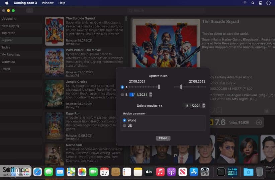Open the App Store from the dock

pos(194,172)
